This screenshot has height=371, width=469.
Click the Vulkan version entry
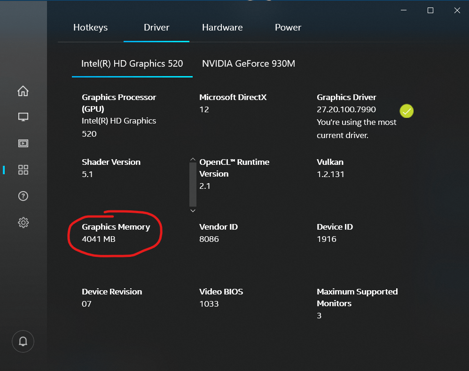tap(331, 174)
